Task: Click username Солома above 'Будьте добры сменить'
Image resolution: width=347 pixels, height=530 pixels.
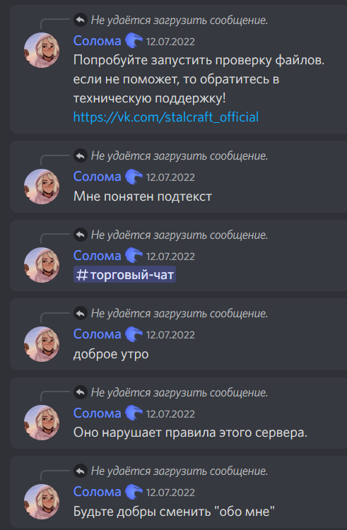Action: click(x=98, y=491)
